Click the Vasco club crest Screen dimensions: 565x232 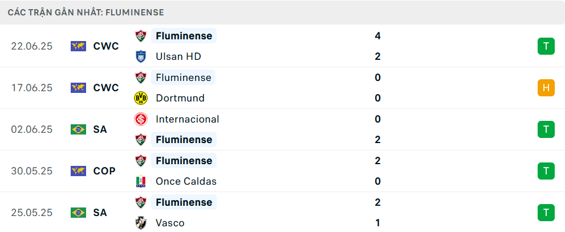click(140, 223)
